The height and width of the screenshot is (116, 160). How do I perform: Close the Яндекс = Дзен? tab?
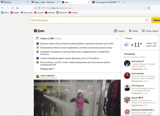click(58, 2)
